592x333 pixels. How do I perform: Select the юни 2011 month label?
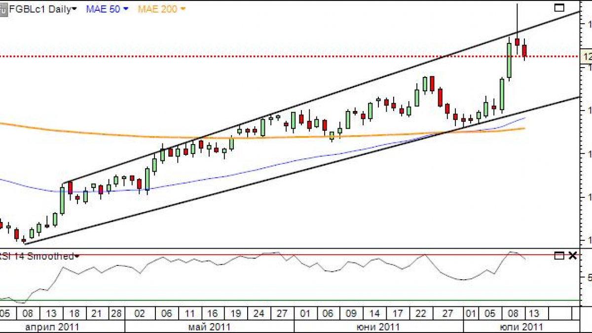tap(378, 327)
